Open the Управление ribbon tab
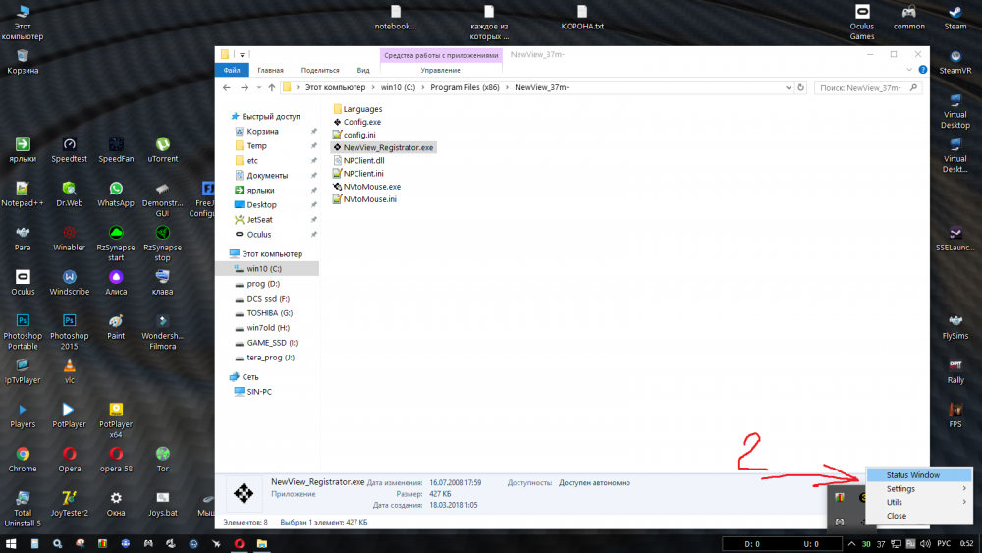 click(440, 70)
